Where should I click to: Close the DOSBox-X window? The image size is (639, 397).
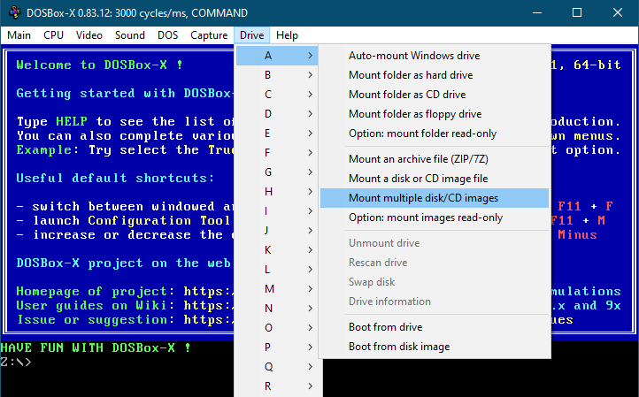point(618,12)
